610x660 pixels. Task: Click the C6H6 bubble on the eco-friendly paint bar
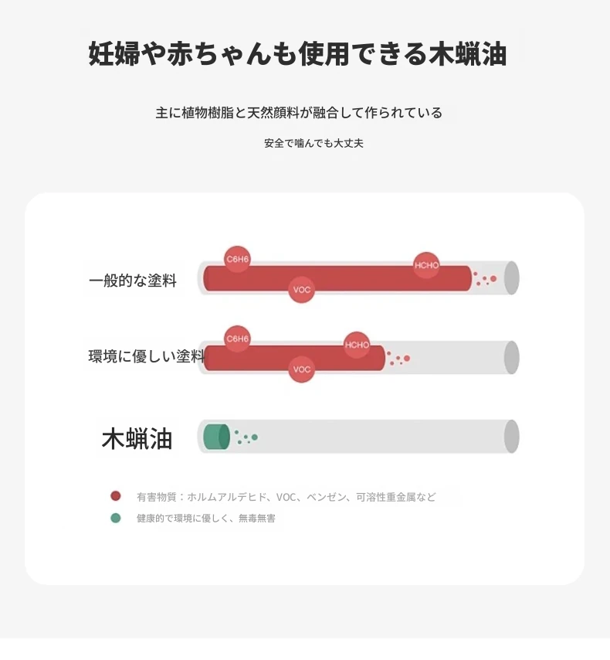(x=238, y=339)
